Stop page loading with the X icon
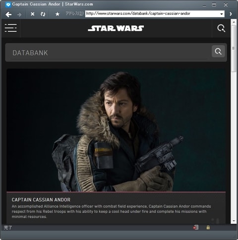Viewport: 238px width, 240px height. click(33, 14)
